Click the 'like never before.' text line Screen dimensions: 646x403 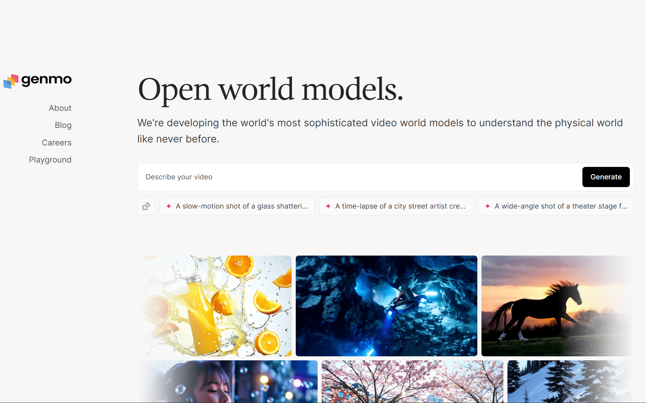tap(178, 139)
